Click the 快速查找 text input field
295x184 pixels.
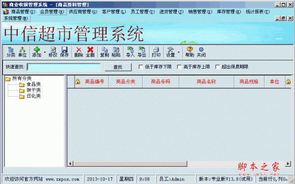(x=63, y=67)
